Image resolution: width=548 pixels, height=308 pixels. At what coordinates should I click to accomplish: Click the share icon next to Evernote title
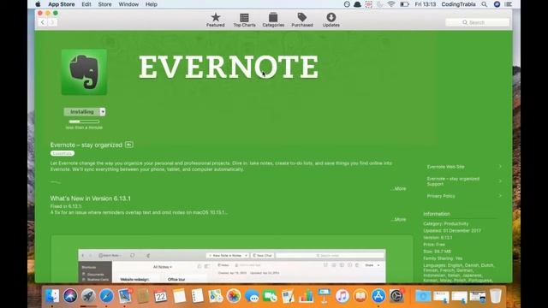(x=129, y=145)
